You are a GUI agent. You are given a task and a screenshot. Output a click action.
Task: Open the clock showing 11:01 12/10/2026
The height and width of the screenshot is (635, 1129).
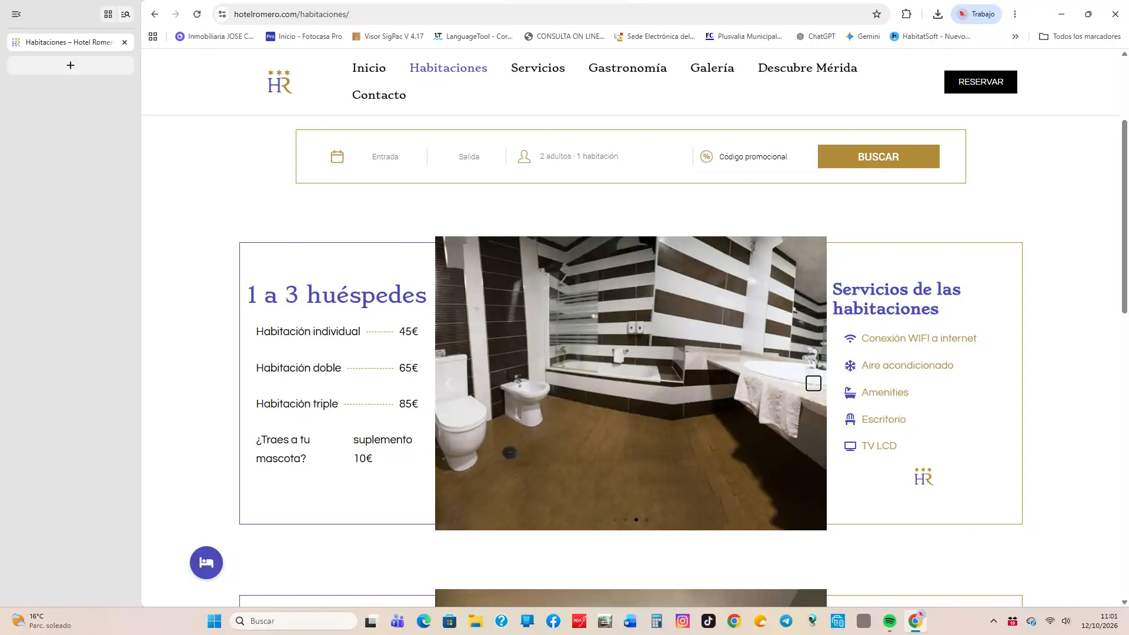[1099, 621]
